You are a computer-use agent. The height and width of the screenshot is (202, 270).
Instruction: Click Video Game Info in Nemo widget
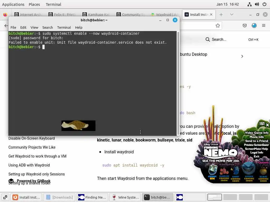(x=257, y=133)
